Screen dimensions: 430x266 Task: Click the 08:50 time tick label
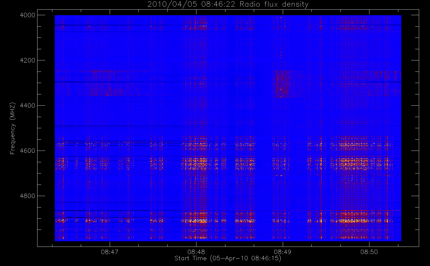pyautogui.click(x=369, y=252)
